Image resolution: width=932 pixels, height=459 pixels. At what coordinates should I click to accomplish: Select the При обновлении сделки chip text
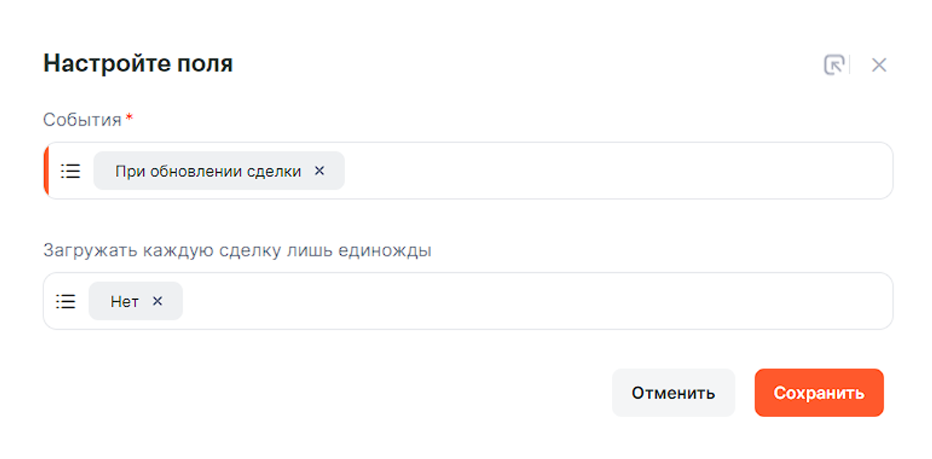(208, 171)
